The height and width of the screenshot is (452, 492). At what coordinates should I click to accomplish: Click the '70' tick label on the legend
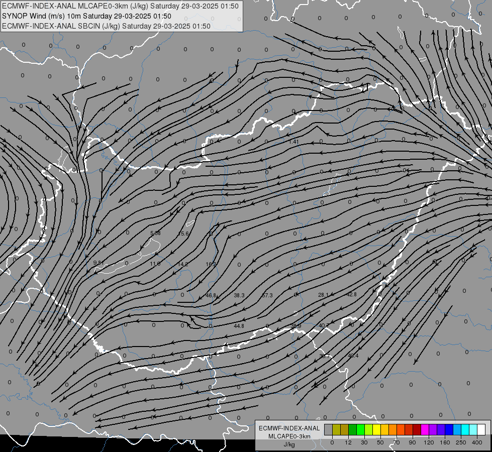click(397, 442)
